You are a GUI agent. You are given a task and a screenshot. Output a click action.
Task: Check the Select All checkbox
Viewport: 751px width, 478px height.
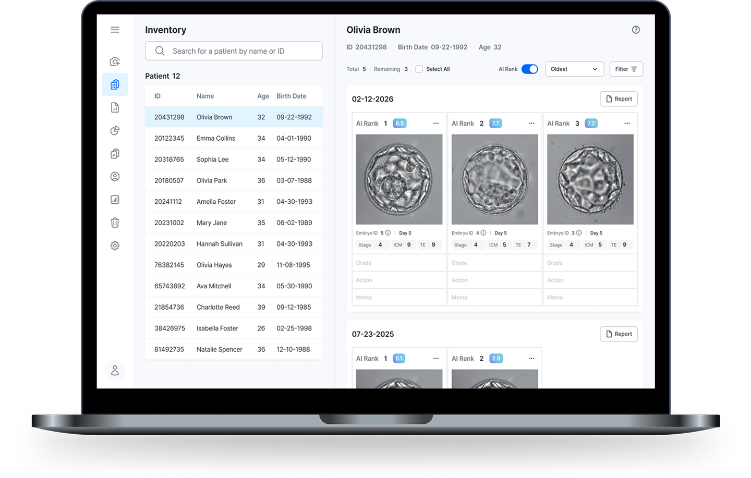[x=419, y=69]
